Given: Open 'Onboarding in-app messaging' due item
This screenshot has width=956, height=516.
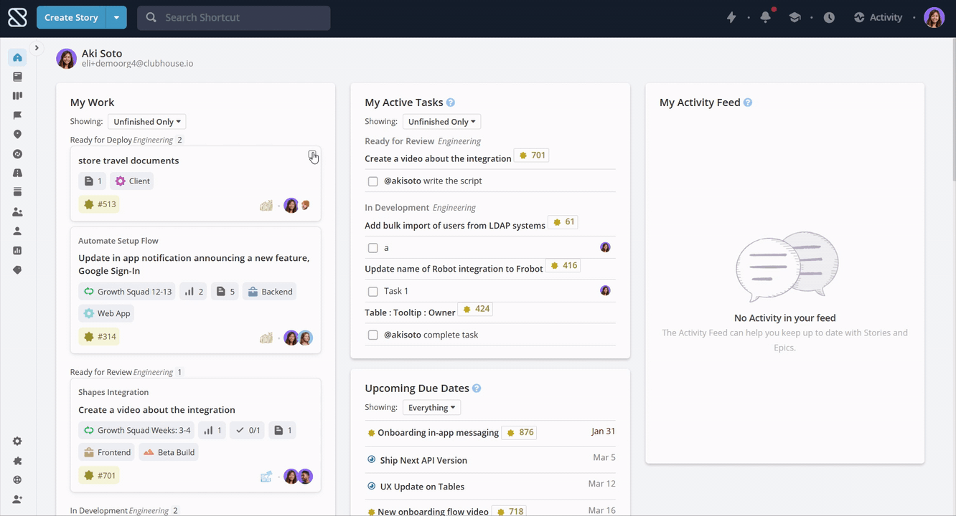Looking at the screenshot, I should pos(438,433).
